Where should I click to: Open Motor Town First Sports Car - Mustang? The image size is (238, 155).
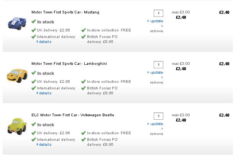click(65, 12)
